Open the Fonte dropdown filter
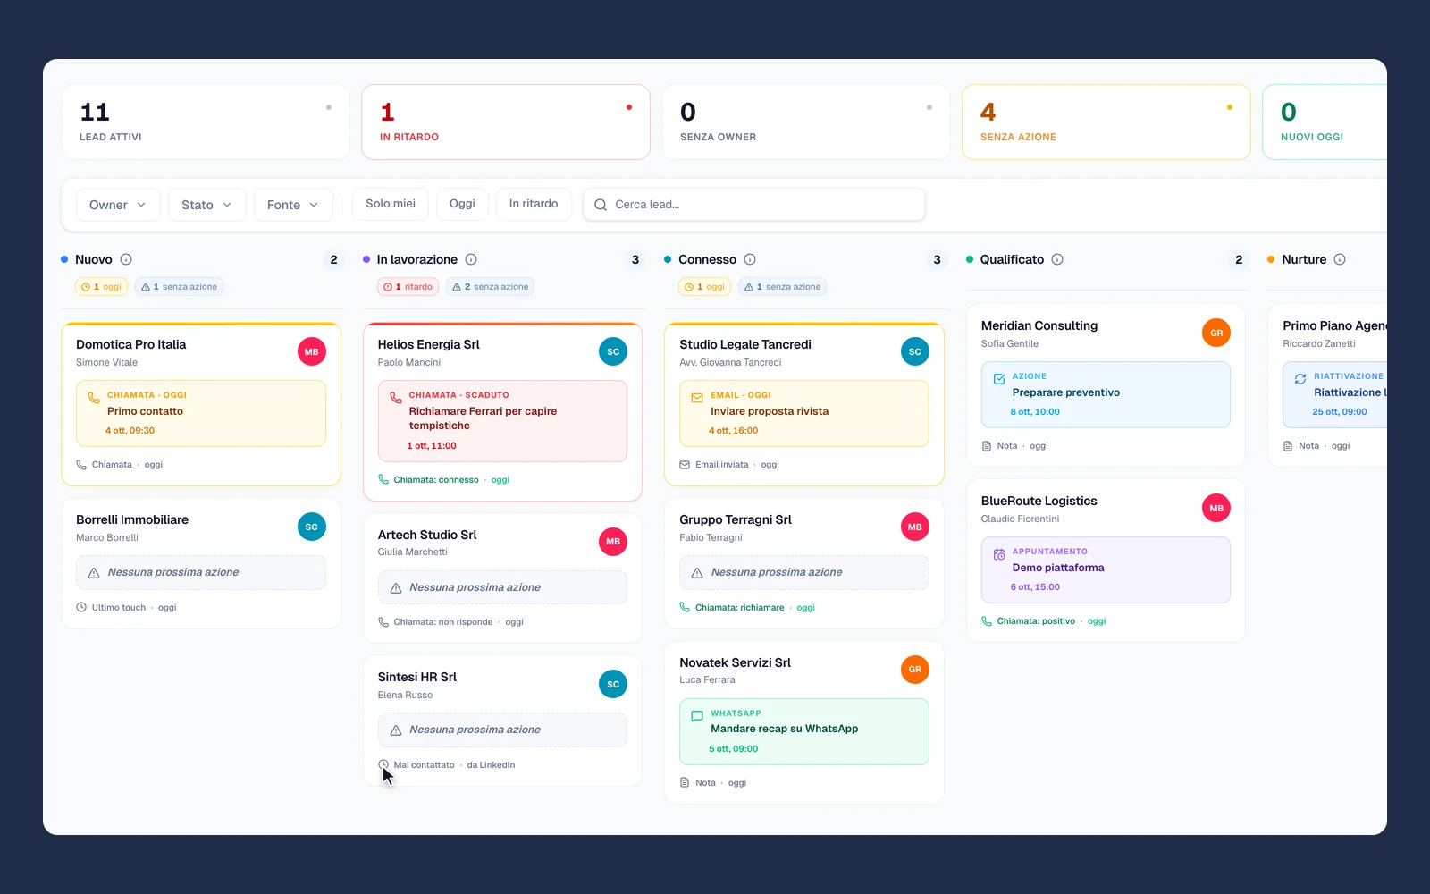1430x894 pixels. point(293,205)
